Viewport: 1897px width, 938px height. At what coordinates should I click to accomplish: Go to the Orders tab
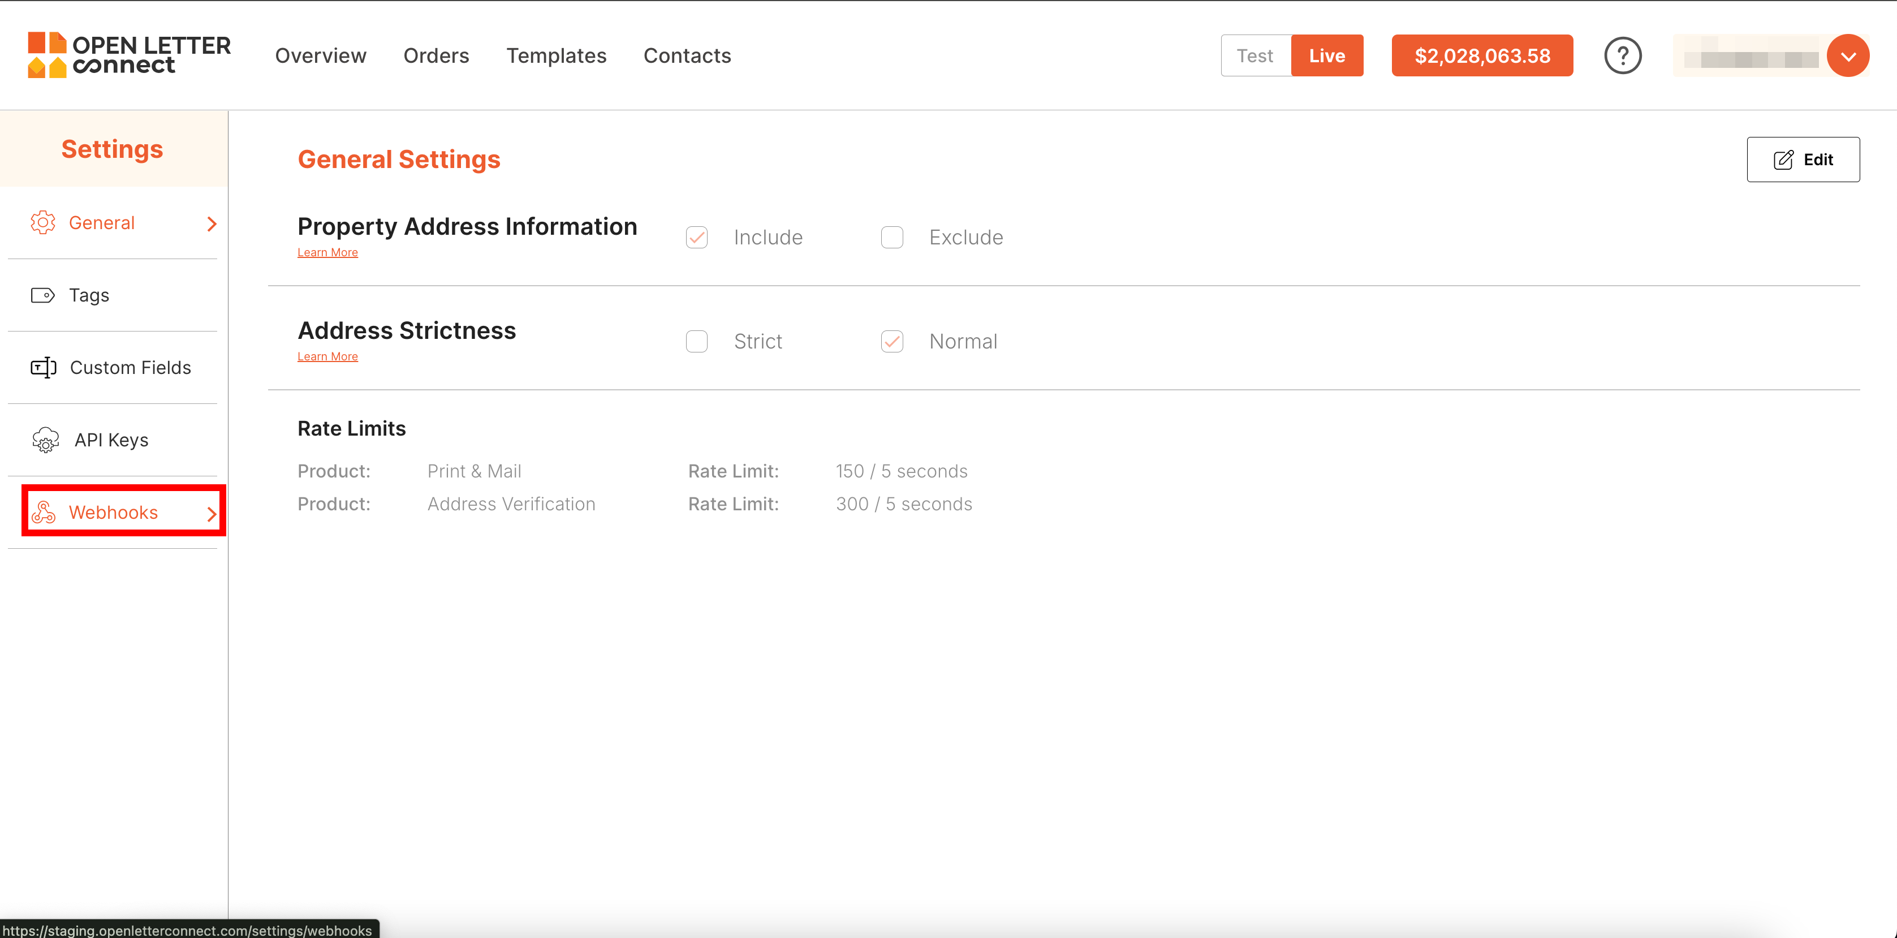pyautogui.click(x=436, y=56)
